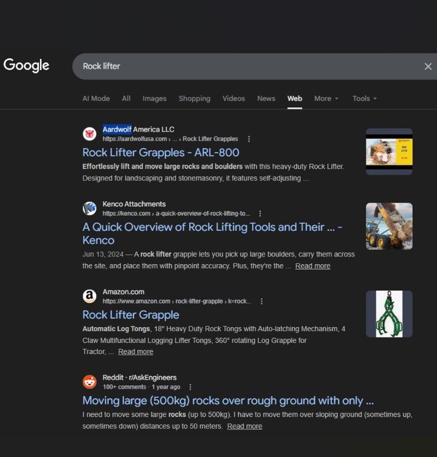The height and width of the screenshot is (457, 437).
Task: Expand the Tools dropdown
Action: point(365,98)
